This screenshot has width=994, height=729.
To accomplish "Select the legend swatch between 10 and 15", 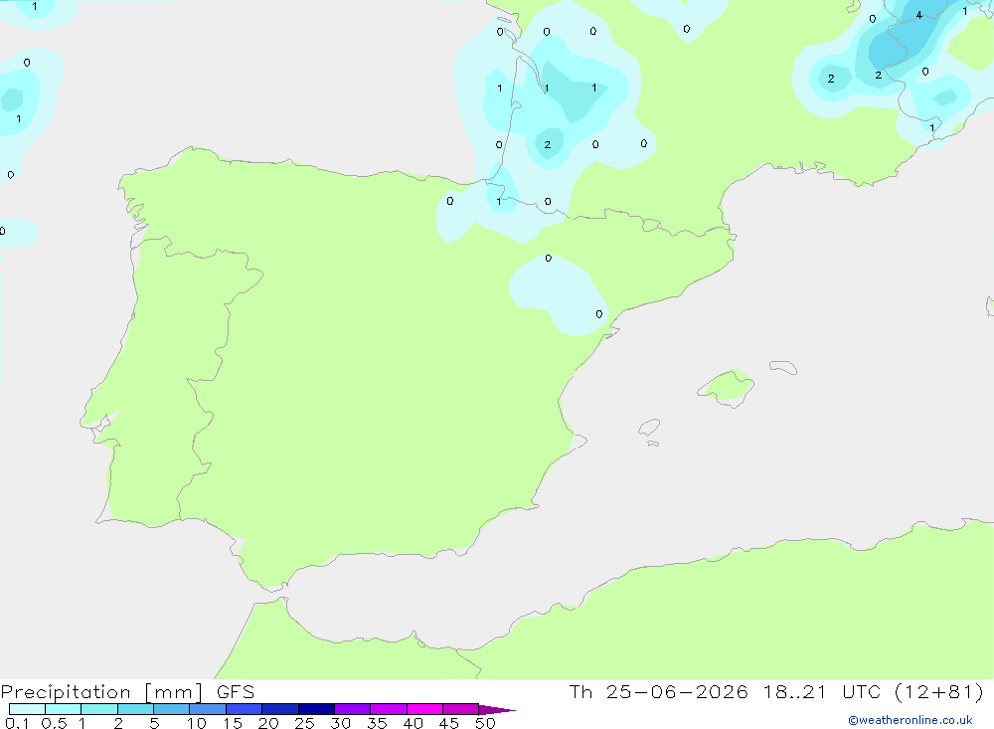I will click(x=208, y=709).
